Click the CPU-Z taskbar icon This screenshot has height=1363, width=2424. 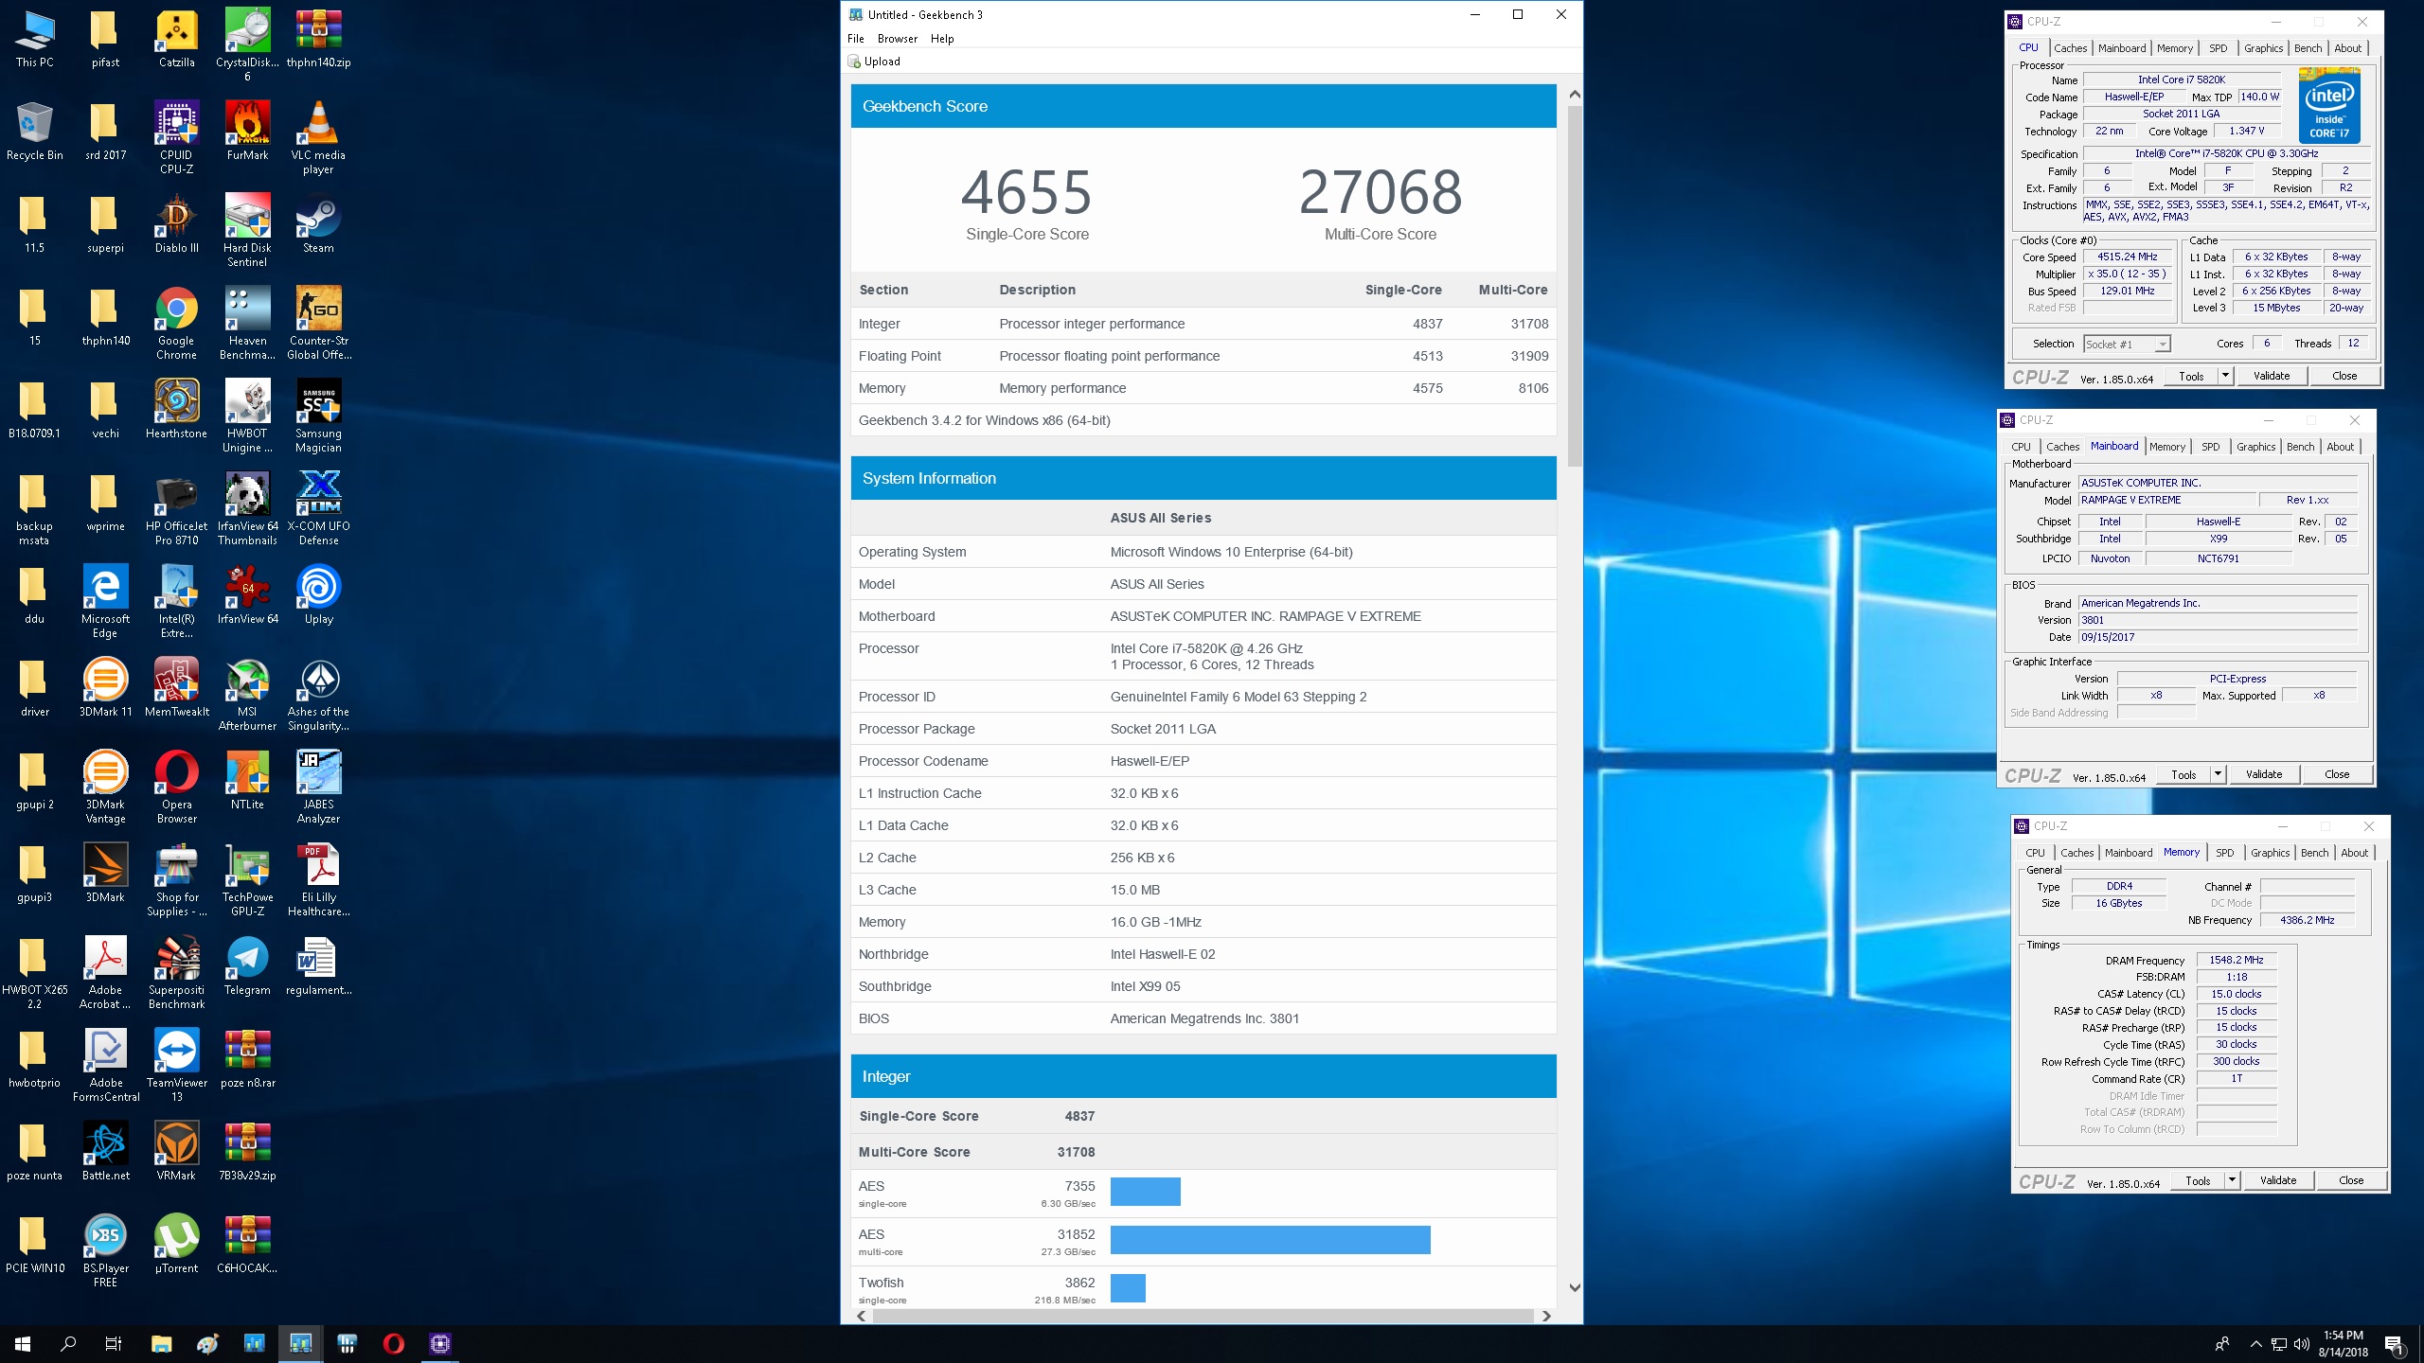[440, 1343]
